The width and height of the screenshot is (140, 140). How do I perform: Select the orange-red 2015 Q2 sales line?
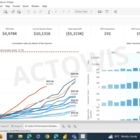[x=29, y=96]
